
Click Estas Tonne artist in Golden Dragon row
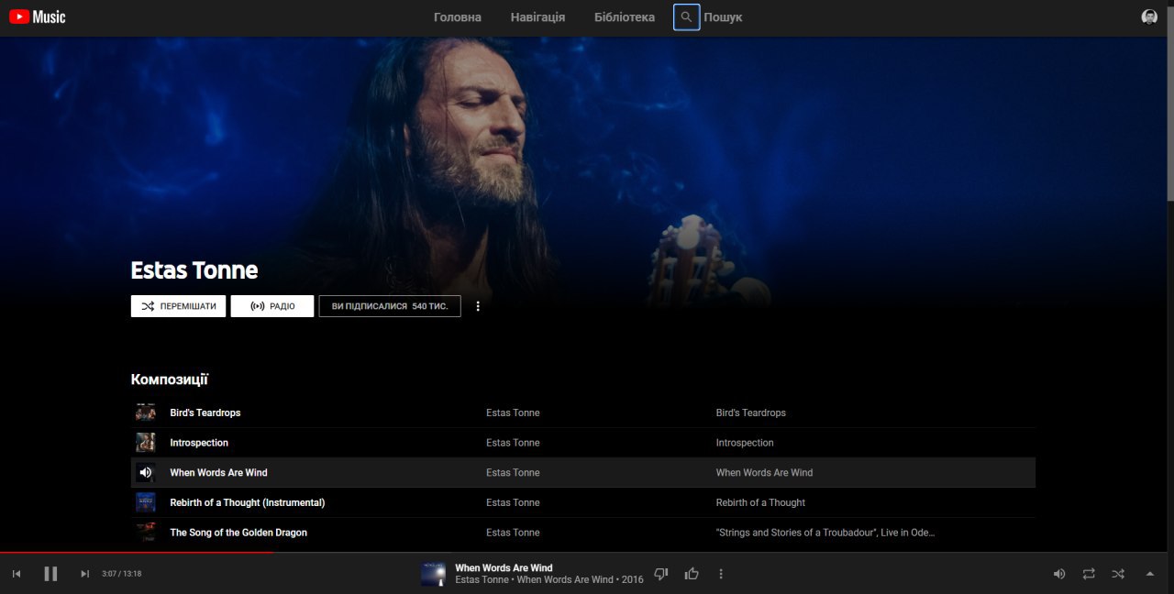[x=513, y=533]
